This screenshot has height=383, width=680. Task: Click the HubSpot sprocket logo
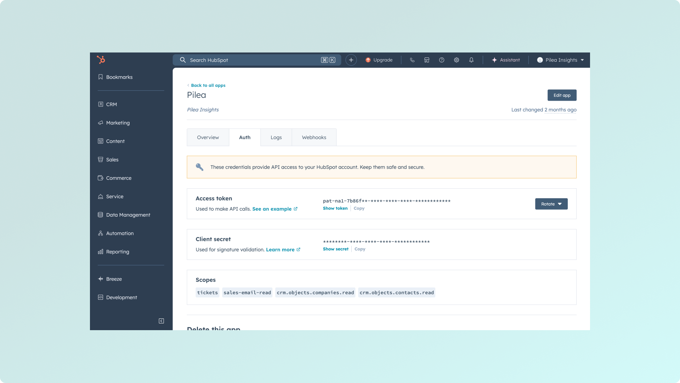pos(101,60)
